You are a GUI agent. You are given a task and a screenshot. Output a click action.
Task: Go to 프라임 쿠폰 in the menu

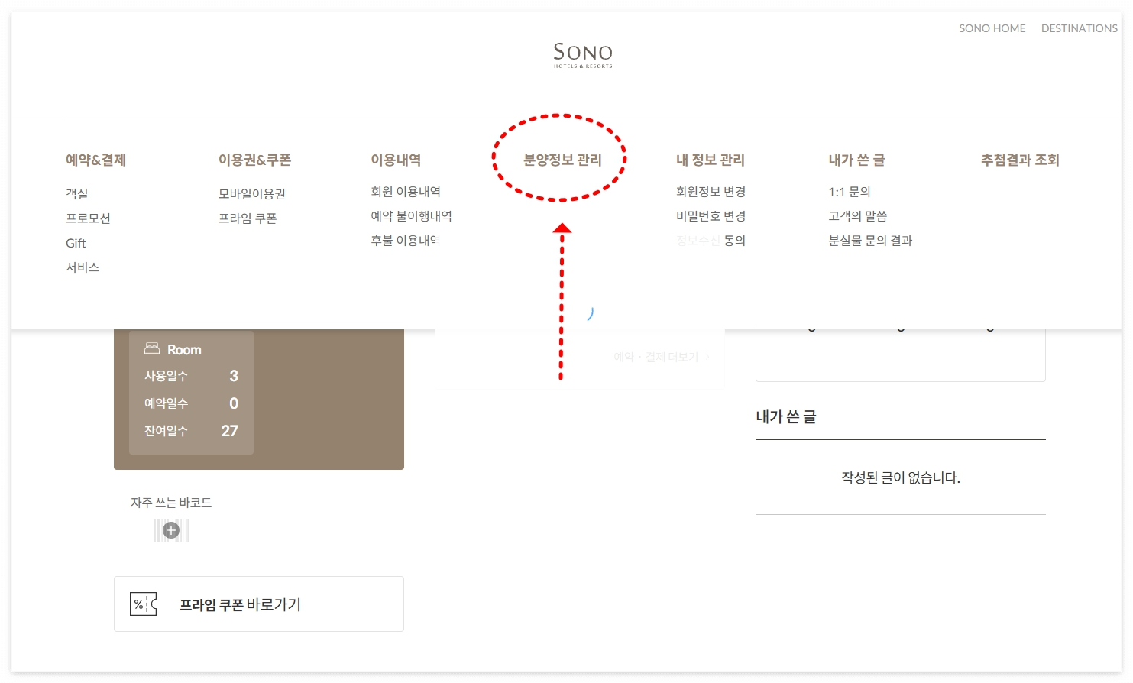click(248, 218)
